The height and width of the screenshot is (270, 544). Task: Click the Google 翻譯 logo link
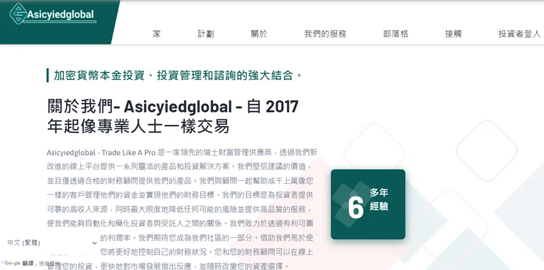pyautogui.click(x=19, y=263)
